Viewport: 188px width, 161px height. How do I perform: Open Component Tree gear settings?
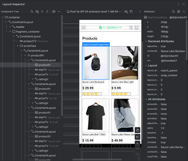coord(54,12)
